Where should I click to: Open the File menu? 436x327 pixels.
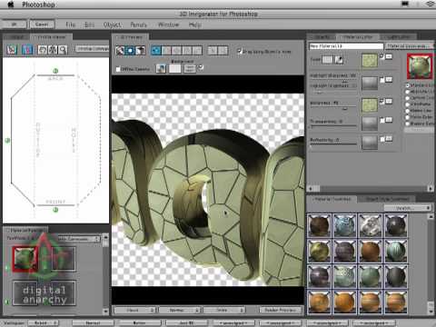pos(71,25)
